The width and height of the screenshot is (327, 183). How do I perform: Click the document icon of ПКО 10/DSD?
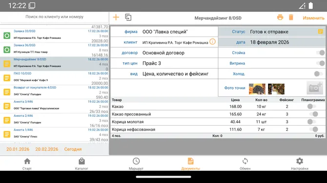coord(7,78)
